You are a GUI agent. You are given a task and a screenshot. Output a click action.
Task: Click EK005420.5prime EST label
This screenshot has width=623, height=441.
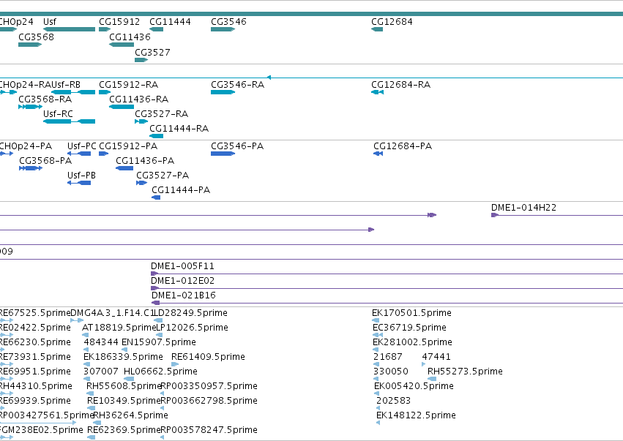(414, 386)
